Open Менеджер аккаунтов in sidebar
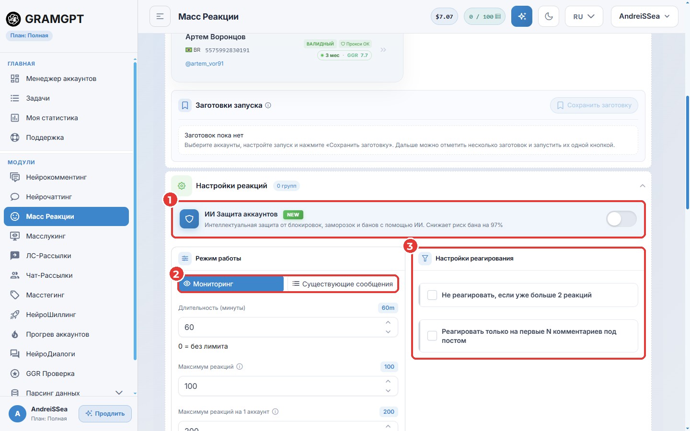The image size is (690, 431). click(x=66, y=79)
